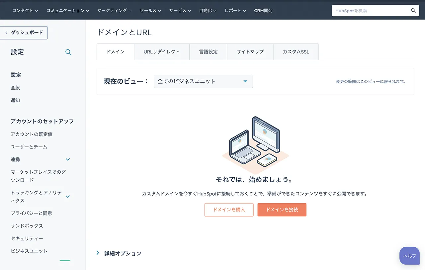Click the ドメインを接続 button

point(282,210)
